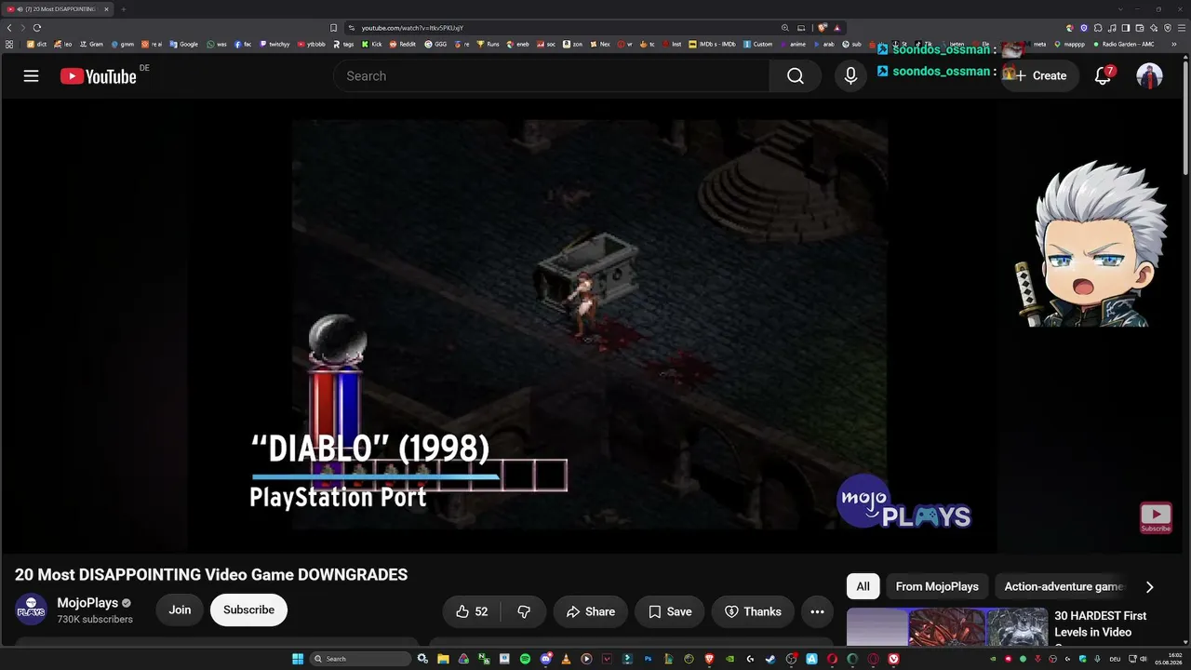Image resolution: width=1191 pixels, height=670 pixels.
Task: Close the YouTube browser tab
Action: (106, 9)
